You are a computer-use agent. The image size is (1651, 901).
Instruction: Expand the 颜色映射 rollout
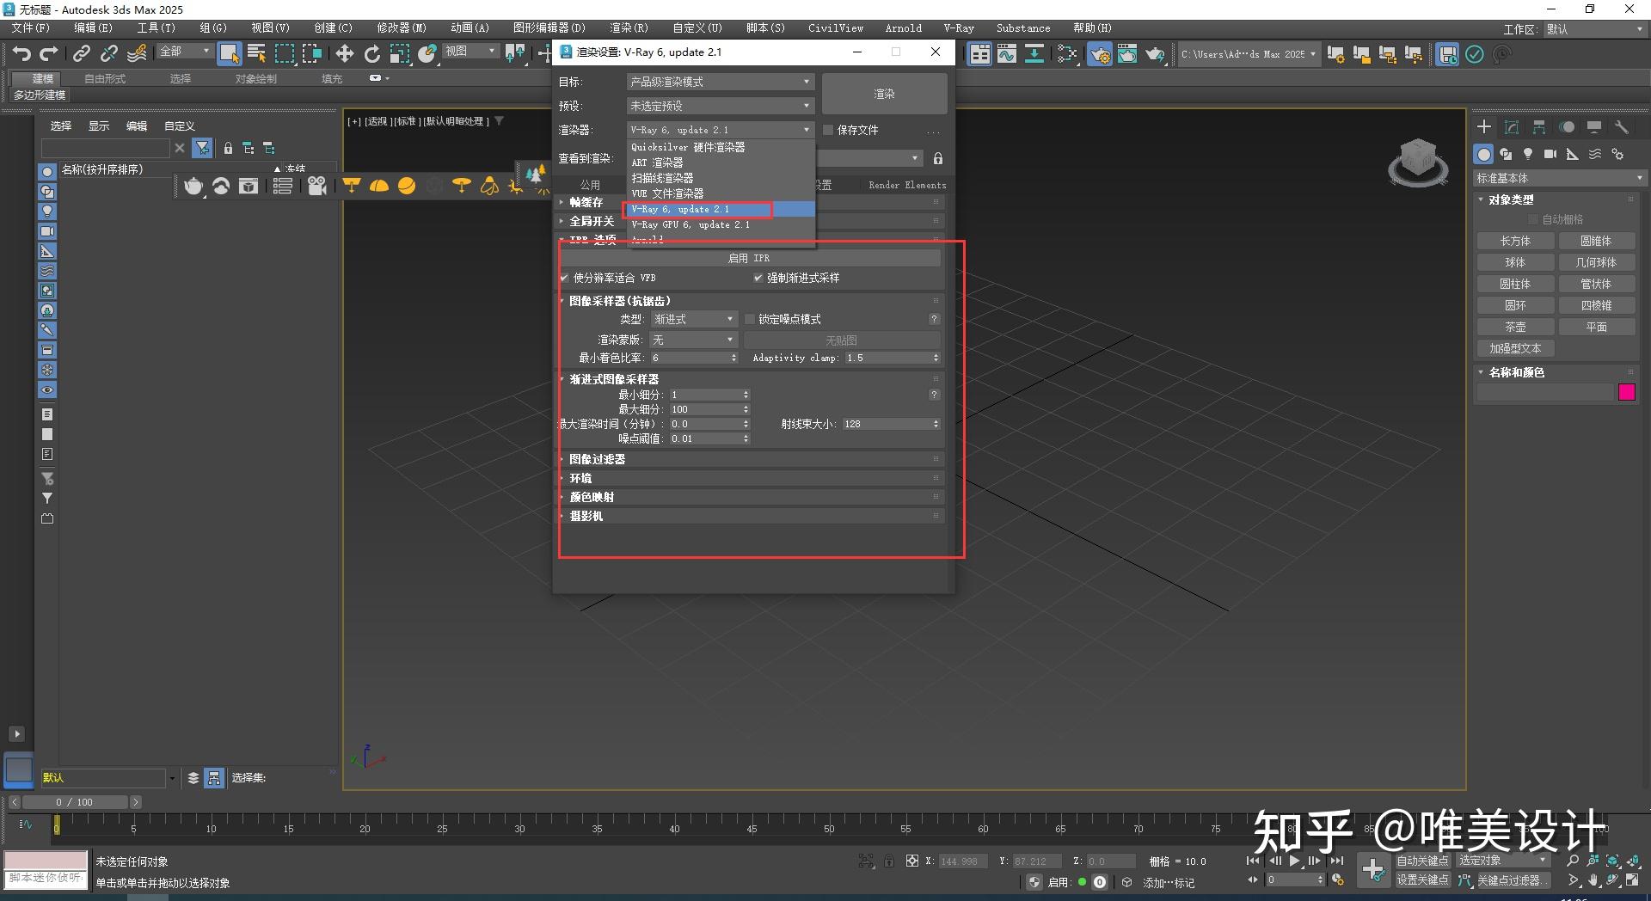(593, 497)
